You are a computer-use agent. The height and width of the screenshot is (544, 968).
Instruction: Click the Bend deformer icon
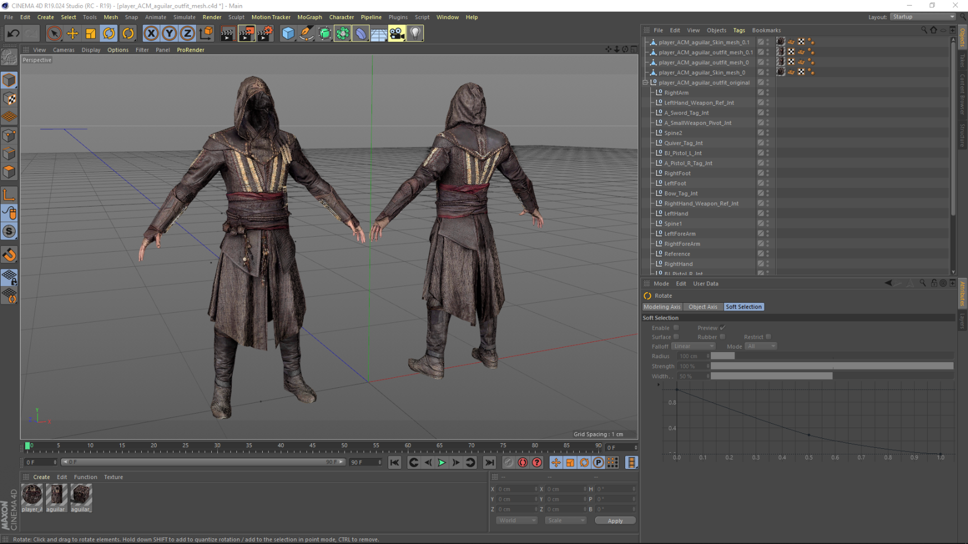pyautogui.click(x=360, y=34)
